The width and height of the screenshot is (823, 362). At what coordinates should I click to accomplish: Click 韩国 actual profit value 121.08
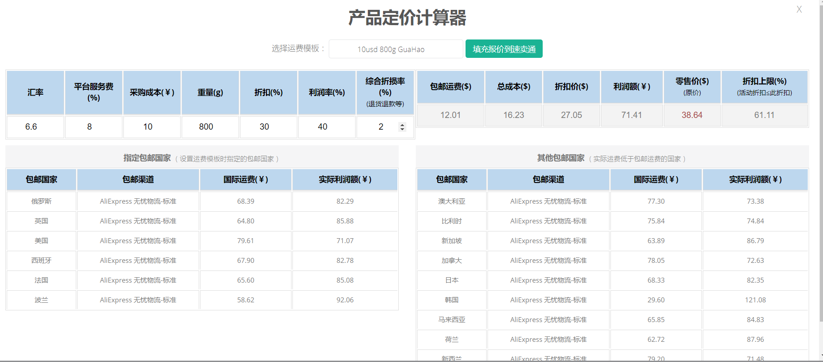coord(755,300)
